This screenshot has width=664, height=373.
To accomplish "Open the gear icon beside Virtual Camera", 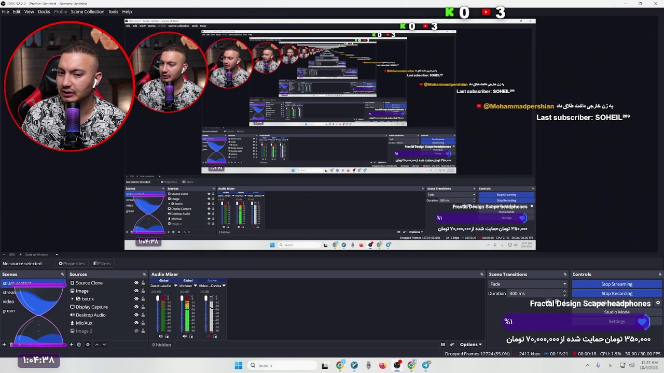I will tap(658, 303).
